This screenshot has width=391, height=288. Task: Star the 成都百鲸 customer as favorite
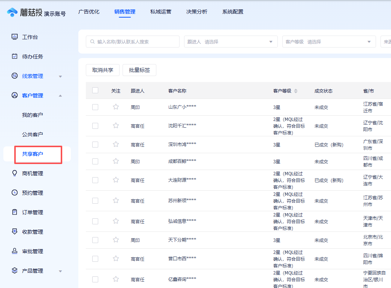click(116, 161)
